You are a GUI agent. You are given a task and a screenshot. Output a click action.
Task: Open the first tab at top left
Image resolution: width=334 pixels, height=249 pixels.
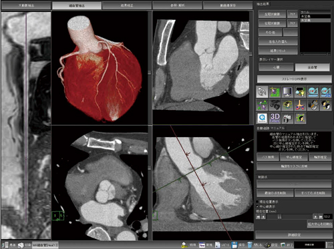pos(26,6)
